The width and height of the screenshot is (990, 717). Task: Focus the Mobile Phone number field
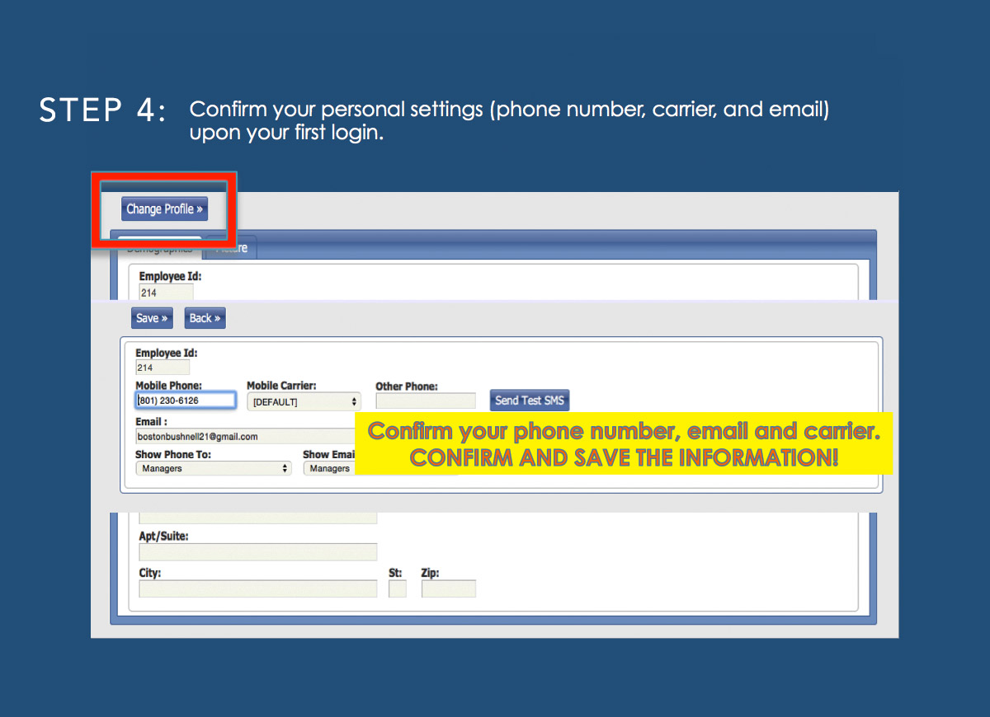click(186, 401)
